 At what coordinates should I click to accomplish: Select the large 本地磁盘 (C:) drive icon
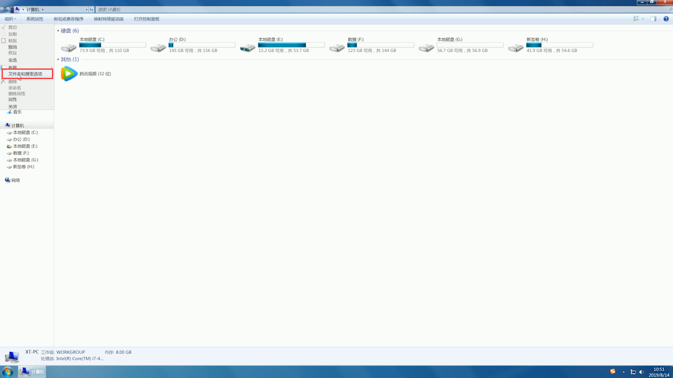coord(69,47)
